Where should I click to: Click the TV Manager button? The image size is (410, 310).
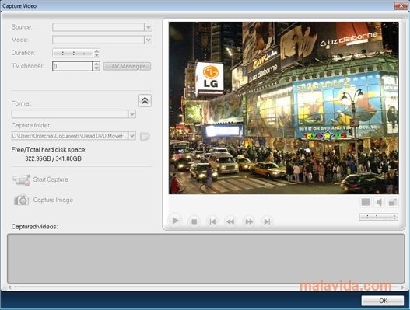click(127, 66)
